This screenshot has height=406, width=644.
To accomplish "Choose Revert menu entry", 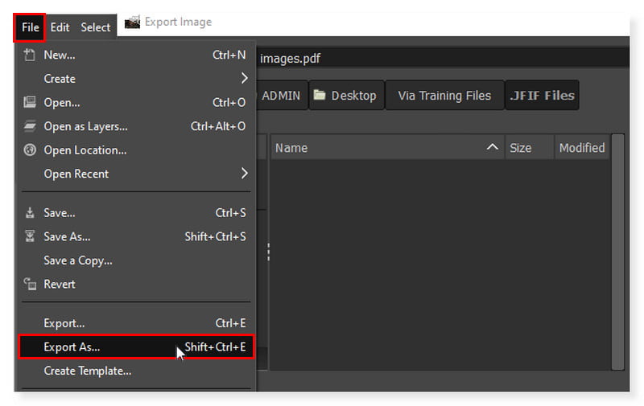I will click(135, 284).
